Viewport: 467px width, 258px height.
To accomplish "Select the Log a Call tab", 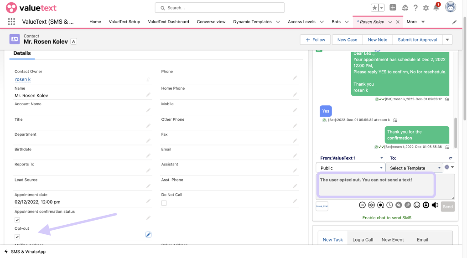I will (x=363, y=240).
